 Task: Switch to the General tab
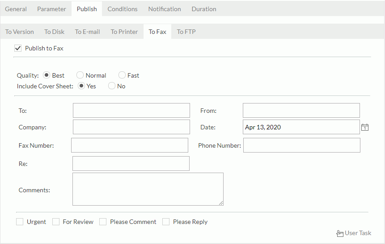[x=16, y=9]
